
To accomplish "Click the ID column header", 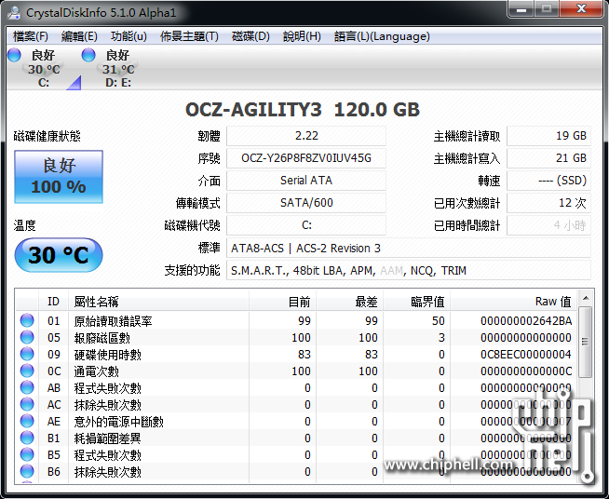I will tap(54, 301).
